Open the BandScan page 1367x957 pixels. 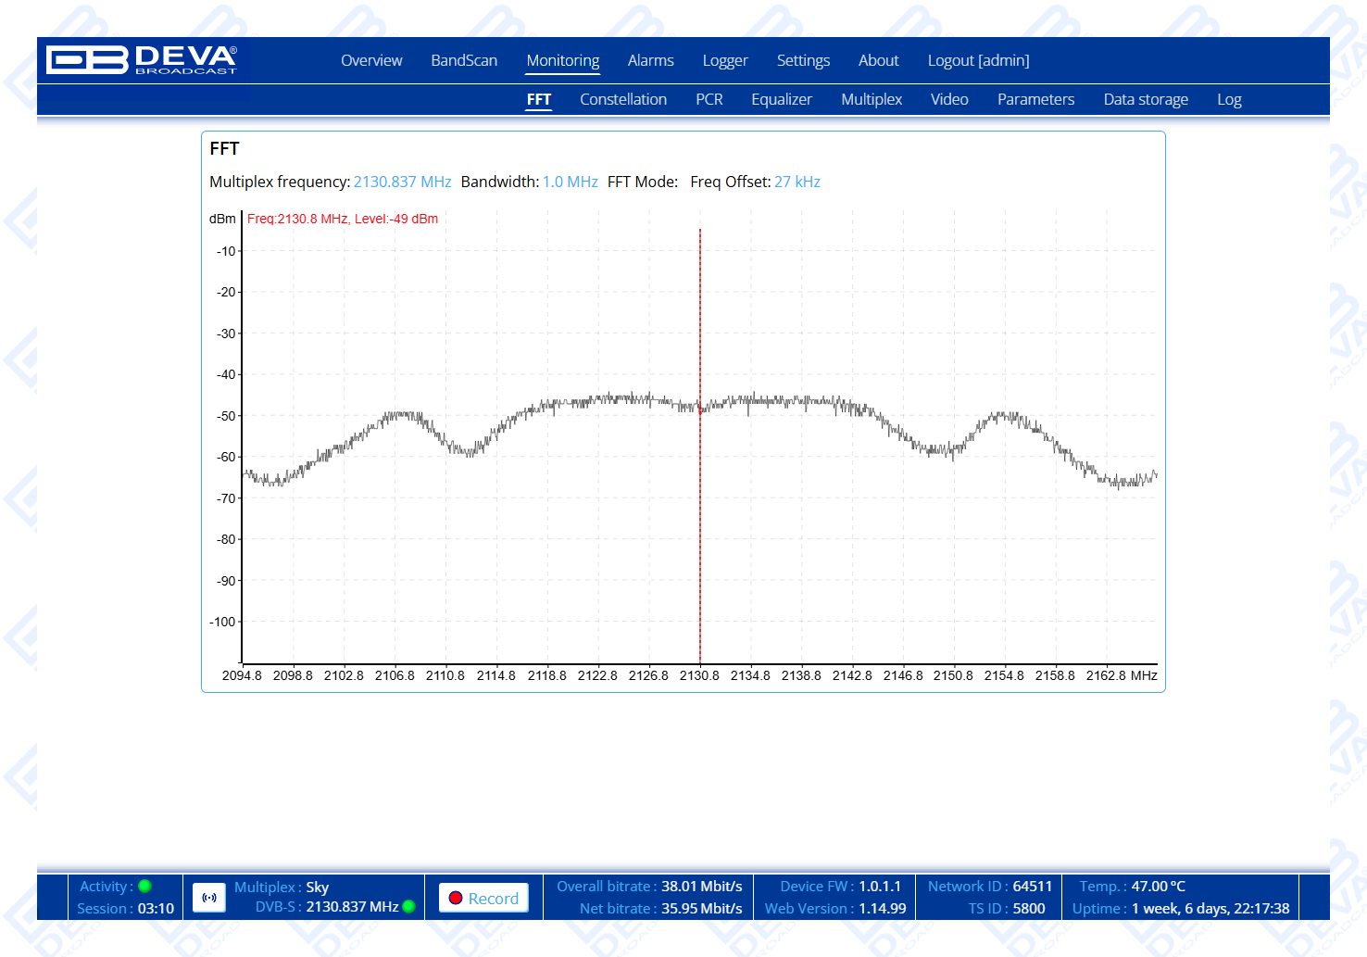click(464, 61)
